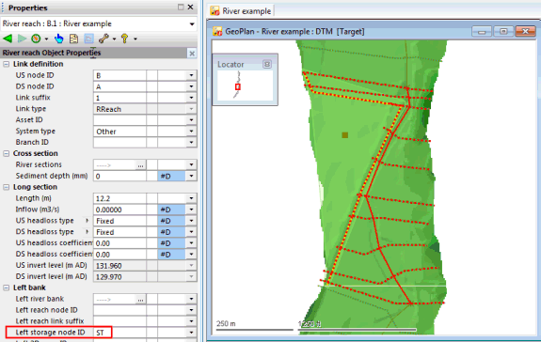Collapse the Cross section group

tap(7, 153)
